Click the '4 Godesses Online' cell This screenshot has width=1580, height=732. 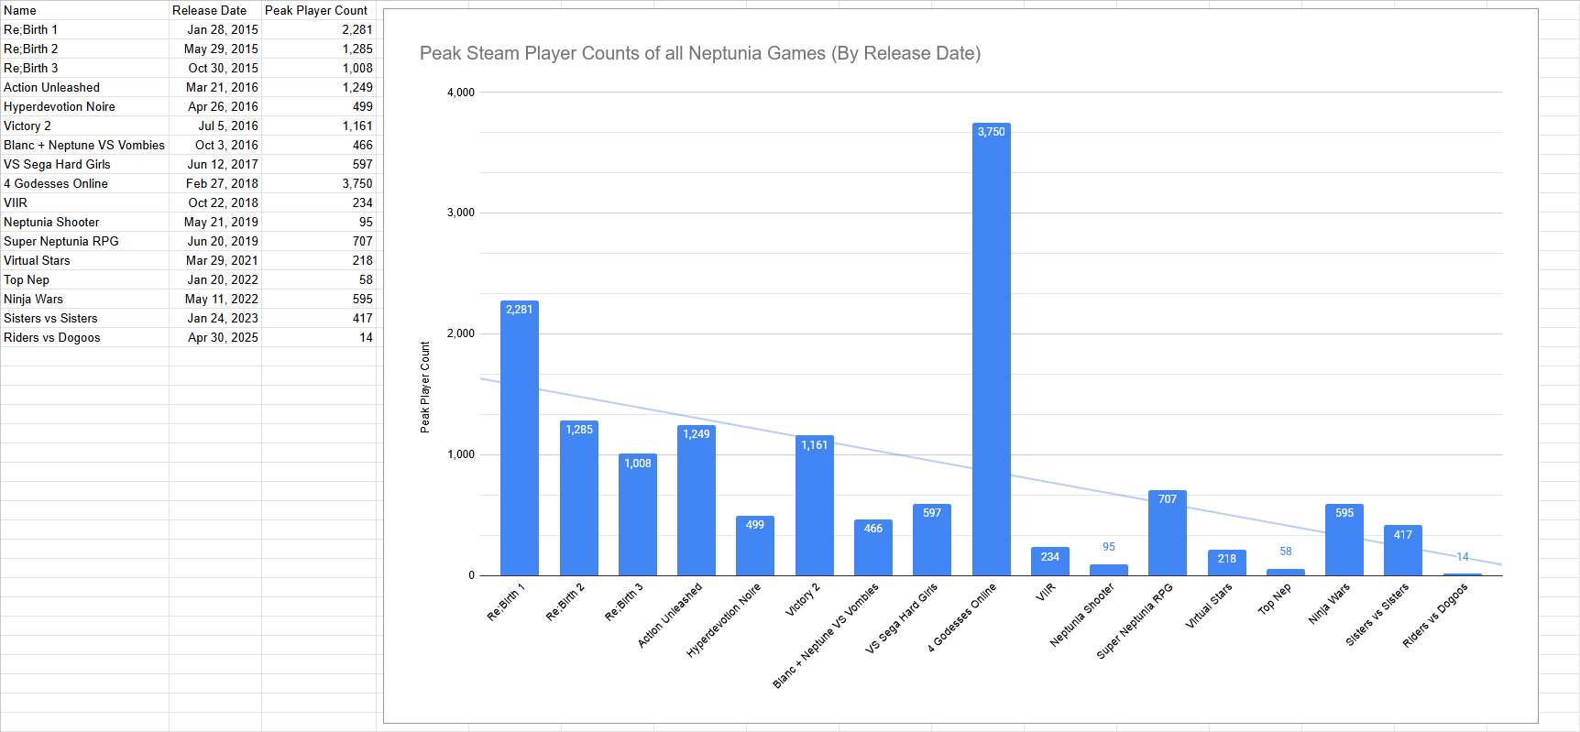click(84, 183)
